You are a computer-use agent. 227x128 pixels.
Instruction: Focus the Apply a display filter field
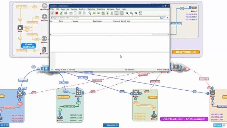point(106,18)
